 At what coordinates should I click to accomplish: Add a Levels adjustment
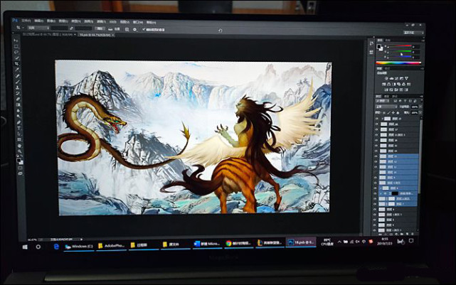click(x=391, y=78)
